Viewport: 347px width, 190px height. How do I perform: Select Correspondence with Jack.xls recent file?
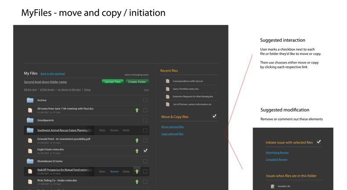click(x=188, y=81)
